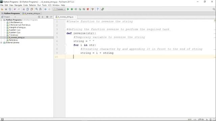Image resolution: width=216 pixels, height=121 pixels.
Task: Click the Open folder toolbar icon
Action: [2, 9]
